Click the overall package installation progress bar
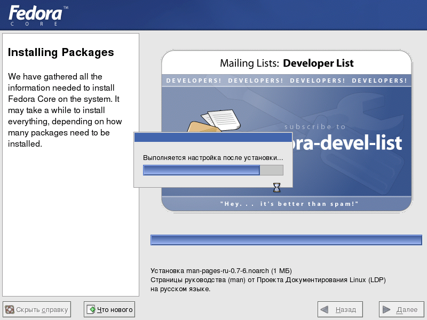The height and width of the screenshot is (320, 427). point(286,240)
